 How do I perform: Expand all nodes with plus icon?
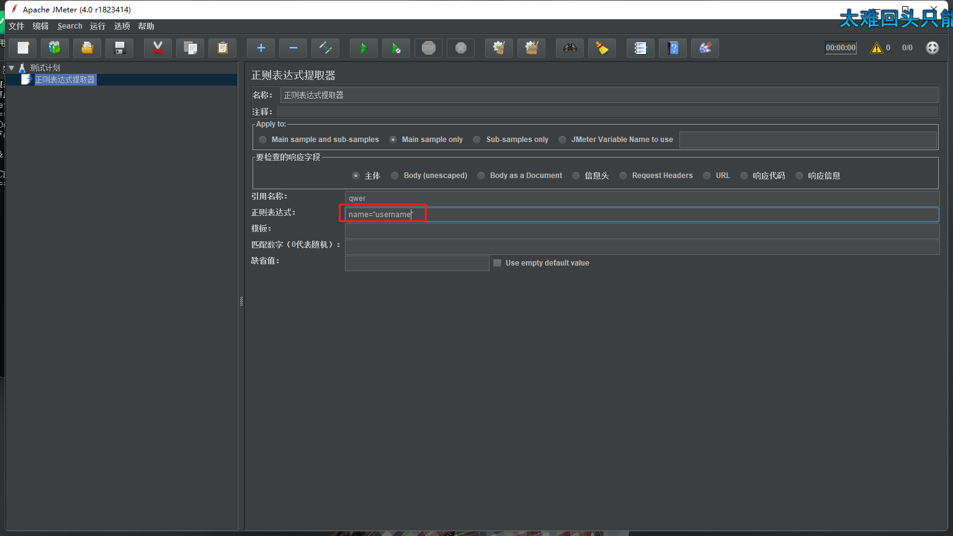click(x=261, y=48)
